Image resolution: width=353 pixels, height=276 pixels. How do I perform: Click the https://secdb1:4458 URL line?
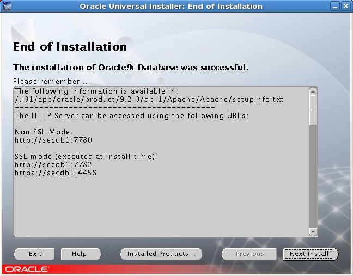pos(56,173)
